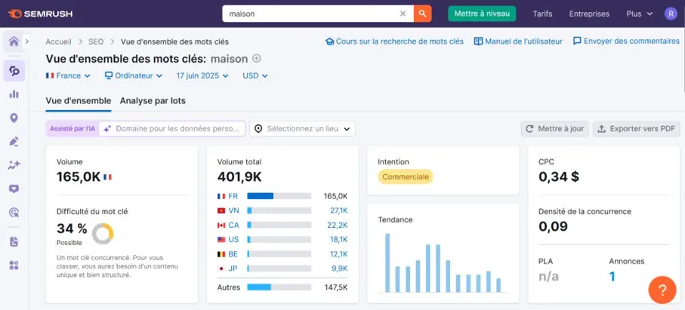This screenshot has width=685, height=310.
Task: Click the 22,2K volume value
Action: 339,225
